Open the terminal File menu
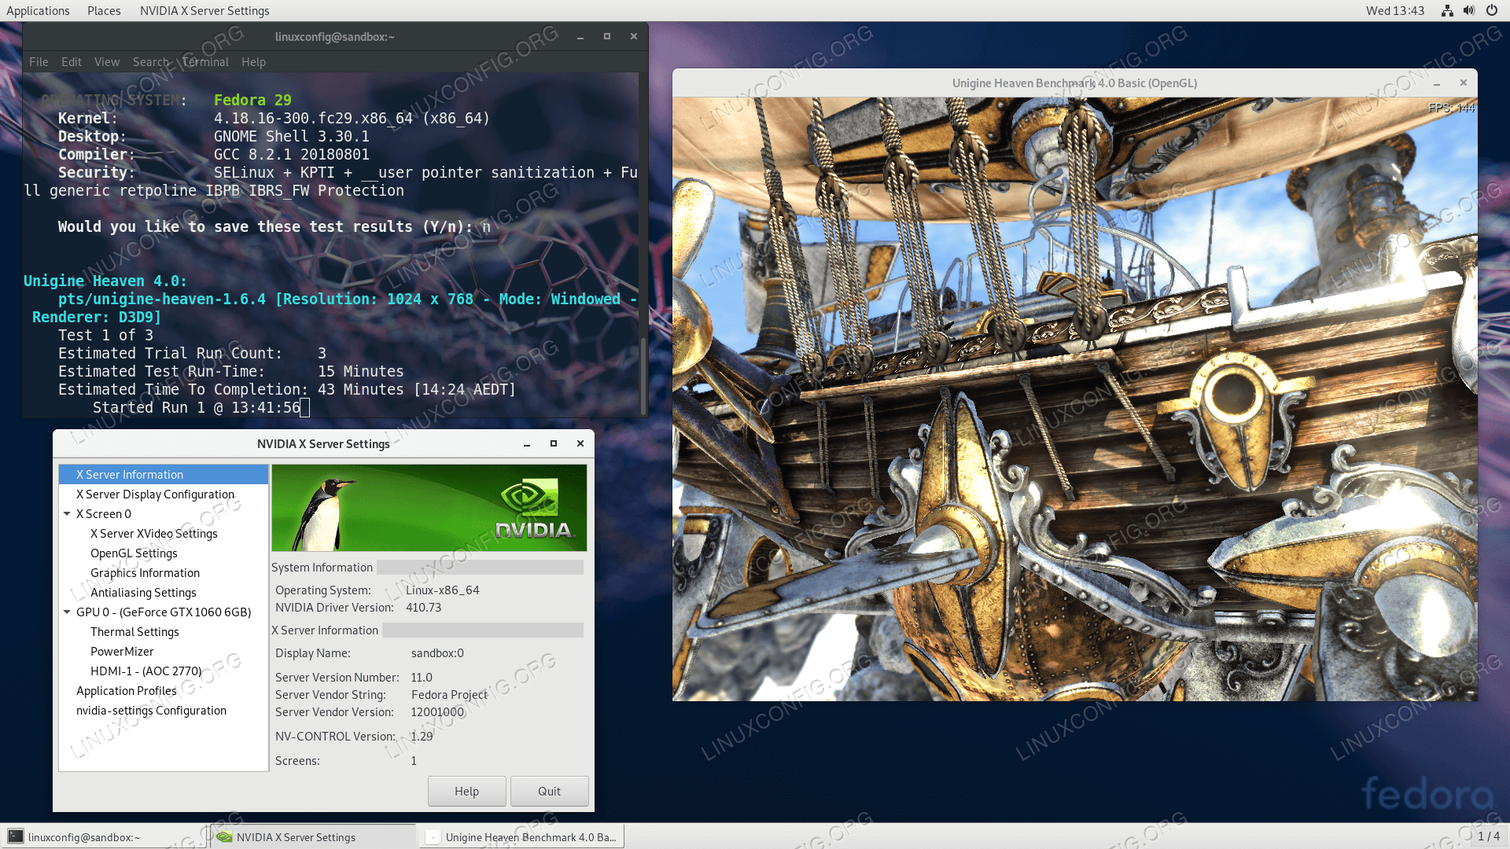Screen dimensions: 1510x849 click(39, 61)
